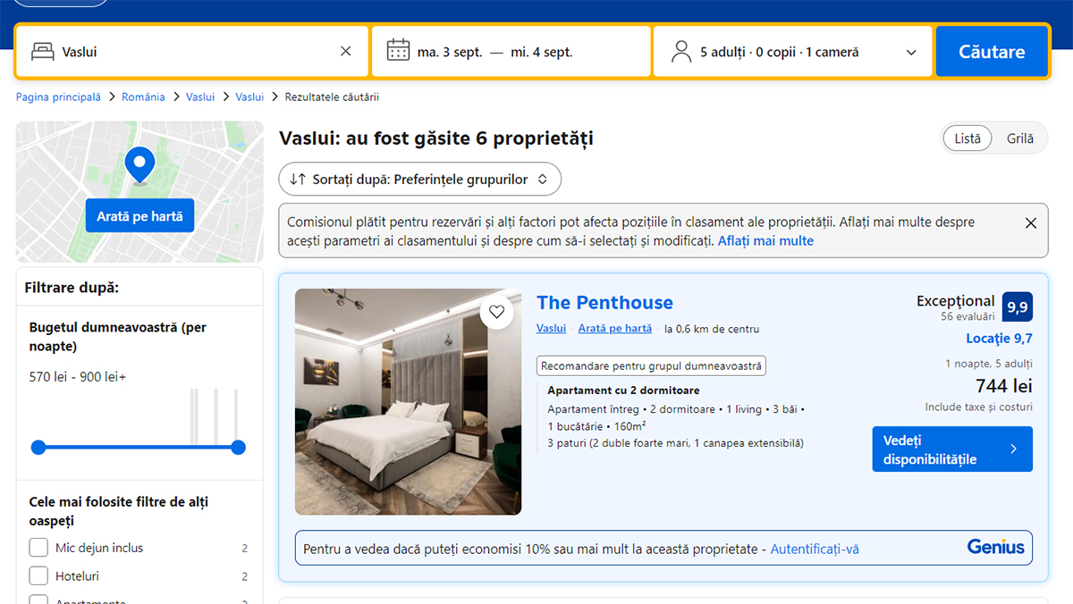This screenshot has height=604, width=1073.
Task: Open The Penthouse bedroom photo
Action: (408, 401)
